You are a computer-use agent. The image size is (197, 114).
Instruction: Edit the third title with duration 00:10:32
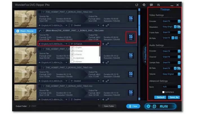click(131, 56)
